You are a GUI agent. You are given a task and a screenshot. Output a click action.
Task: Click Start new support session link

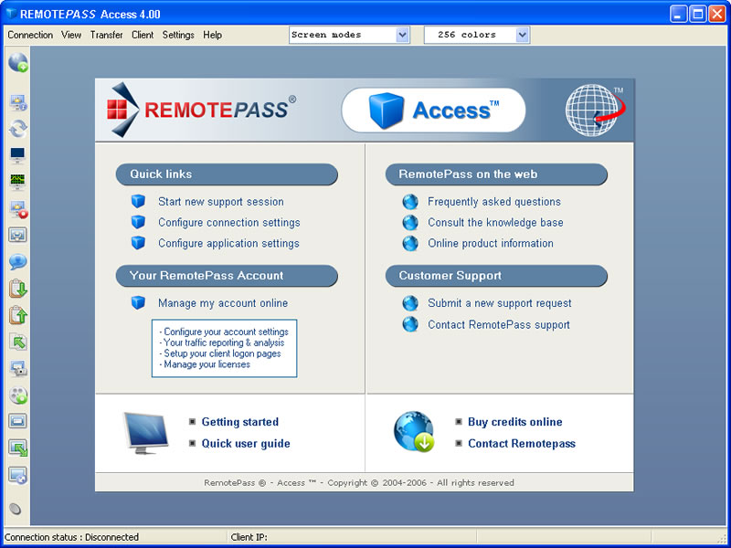(x=221, y=202)
